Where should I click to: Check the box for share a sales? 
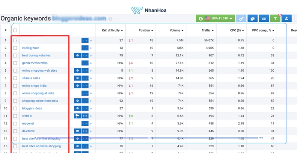point(15,78)
